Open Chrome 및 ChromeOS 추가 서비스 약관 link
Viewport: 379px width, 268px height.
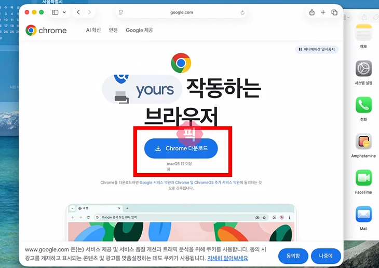click(207, 182)
